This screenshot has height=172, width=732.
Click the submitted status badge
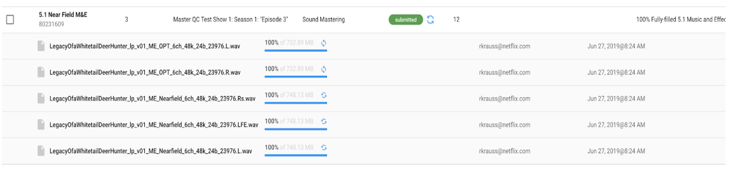(x=405, y=20)
